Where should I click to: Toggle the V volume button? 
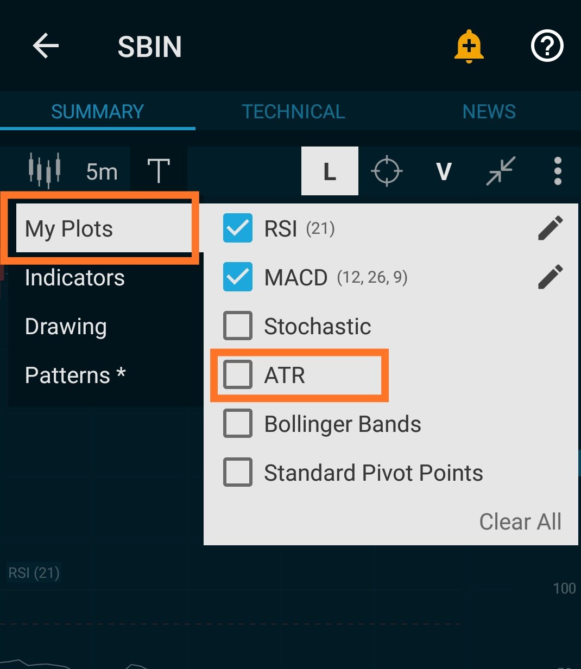tap(444, 171)
